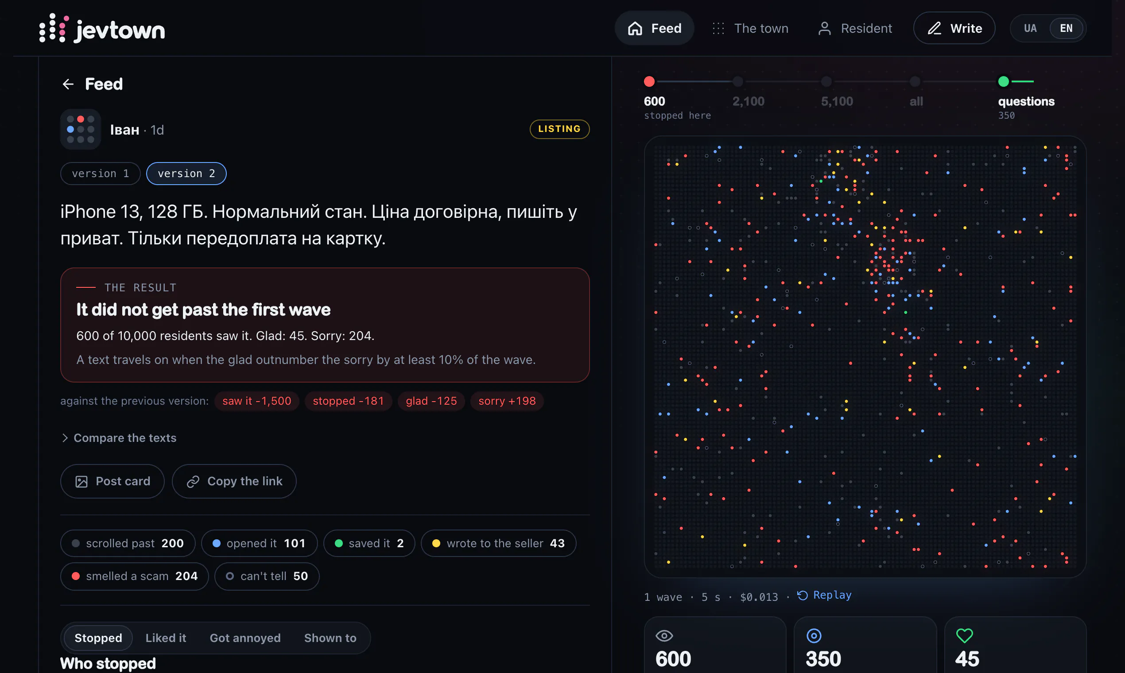Click the glad -125 chip
The width and height of the screenshot is (1125, 673).
(x=431, y=401)
